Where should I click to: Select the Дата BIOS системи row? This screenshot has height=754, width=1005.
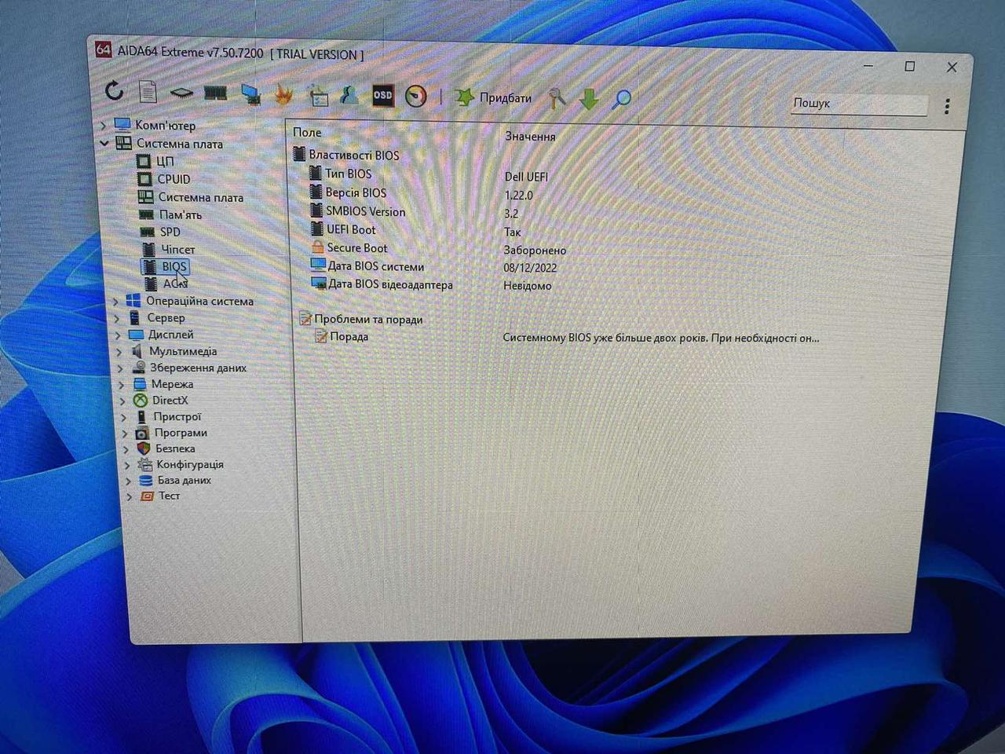coord(375,266)
